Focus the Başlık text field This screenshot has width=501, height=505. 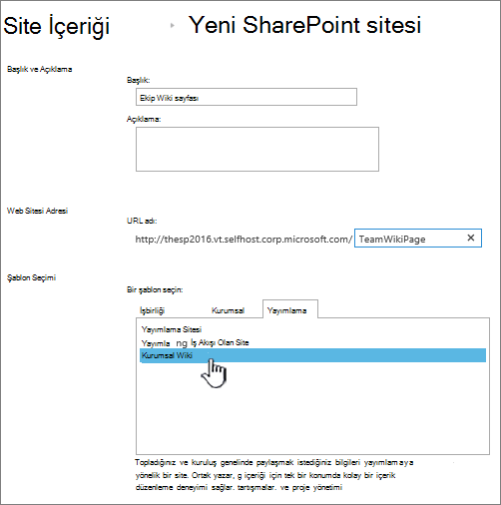247,97
